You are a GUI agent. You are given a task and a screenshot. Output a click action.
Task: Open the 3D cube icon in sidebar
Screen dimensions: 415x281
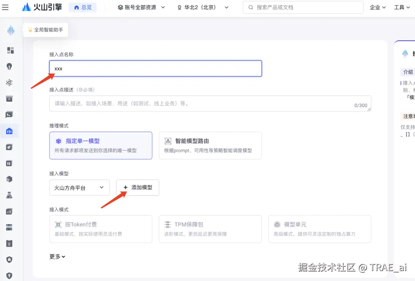pyautogui.click(x=9, y=179)
